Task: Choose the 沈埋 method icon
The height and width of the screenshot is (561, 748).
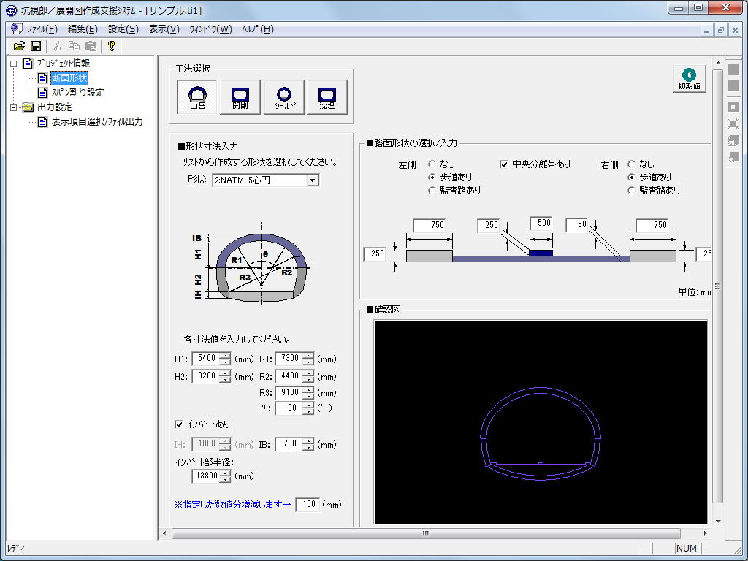Action: [x=327, y=96]
